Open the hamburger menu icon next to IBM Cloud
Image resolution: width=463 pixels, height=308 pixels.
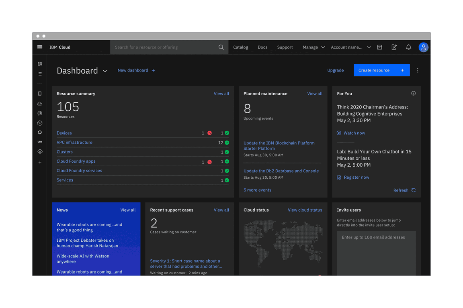pos(39,47)
